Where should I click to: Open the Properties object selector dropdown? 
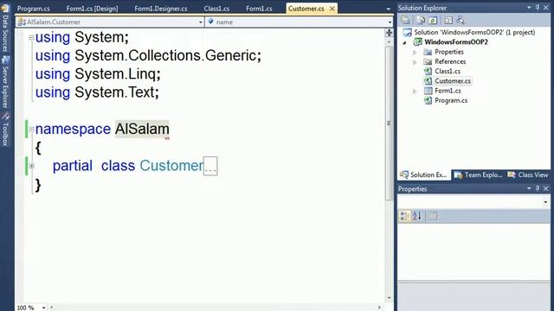coord(545,202)
